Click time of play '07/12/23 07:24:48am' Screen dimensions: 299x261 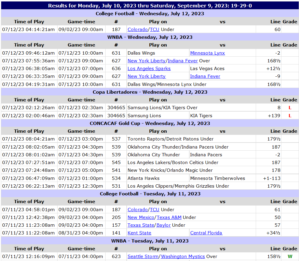pyautogui.click(x=28, y=170)
